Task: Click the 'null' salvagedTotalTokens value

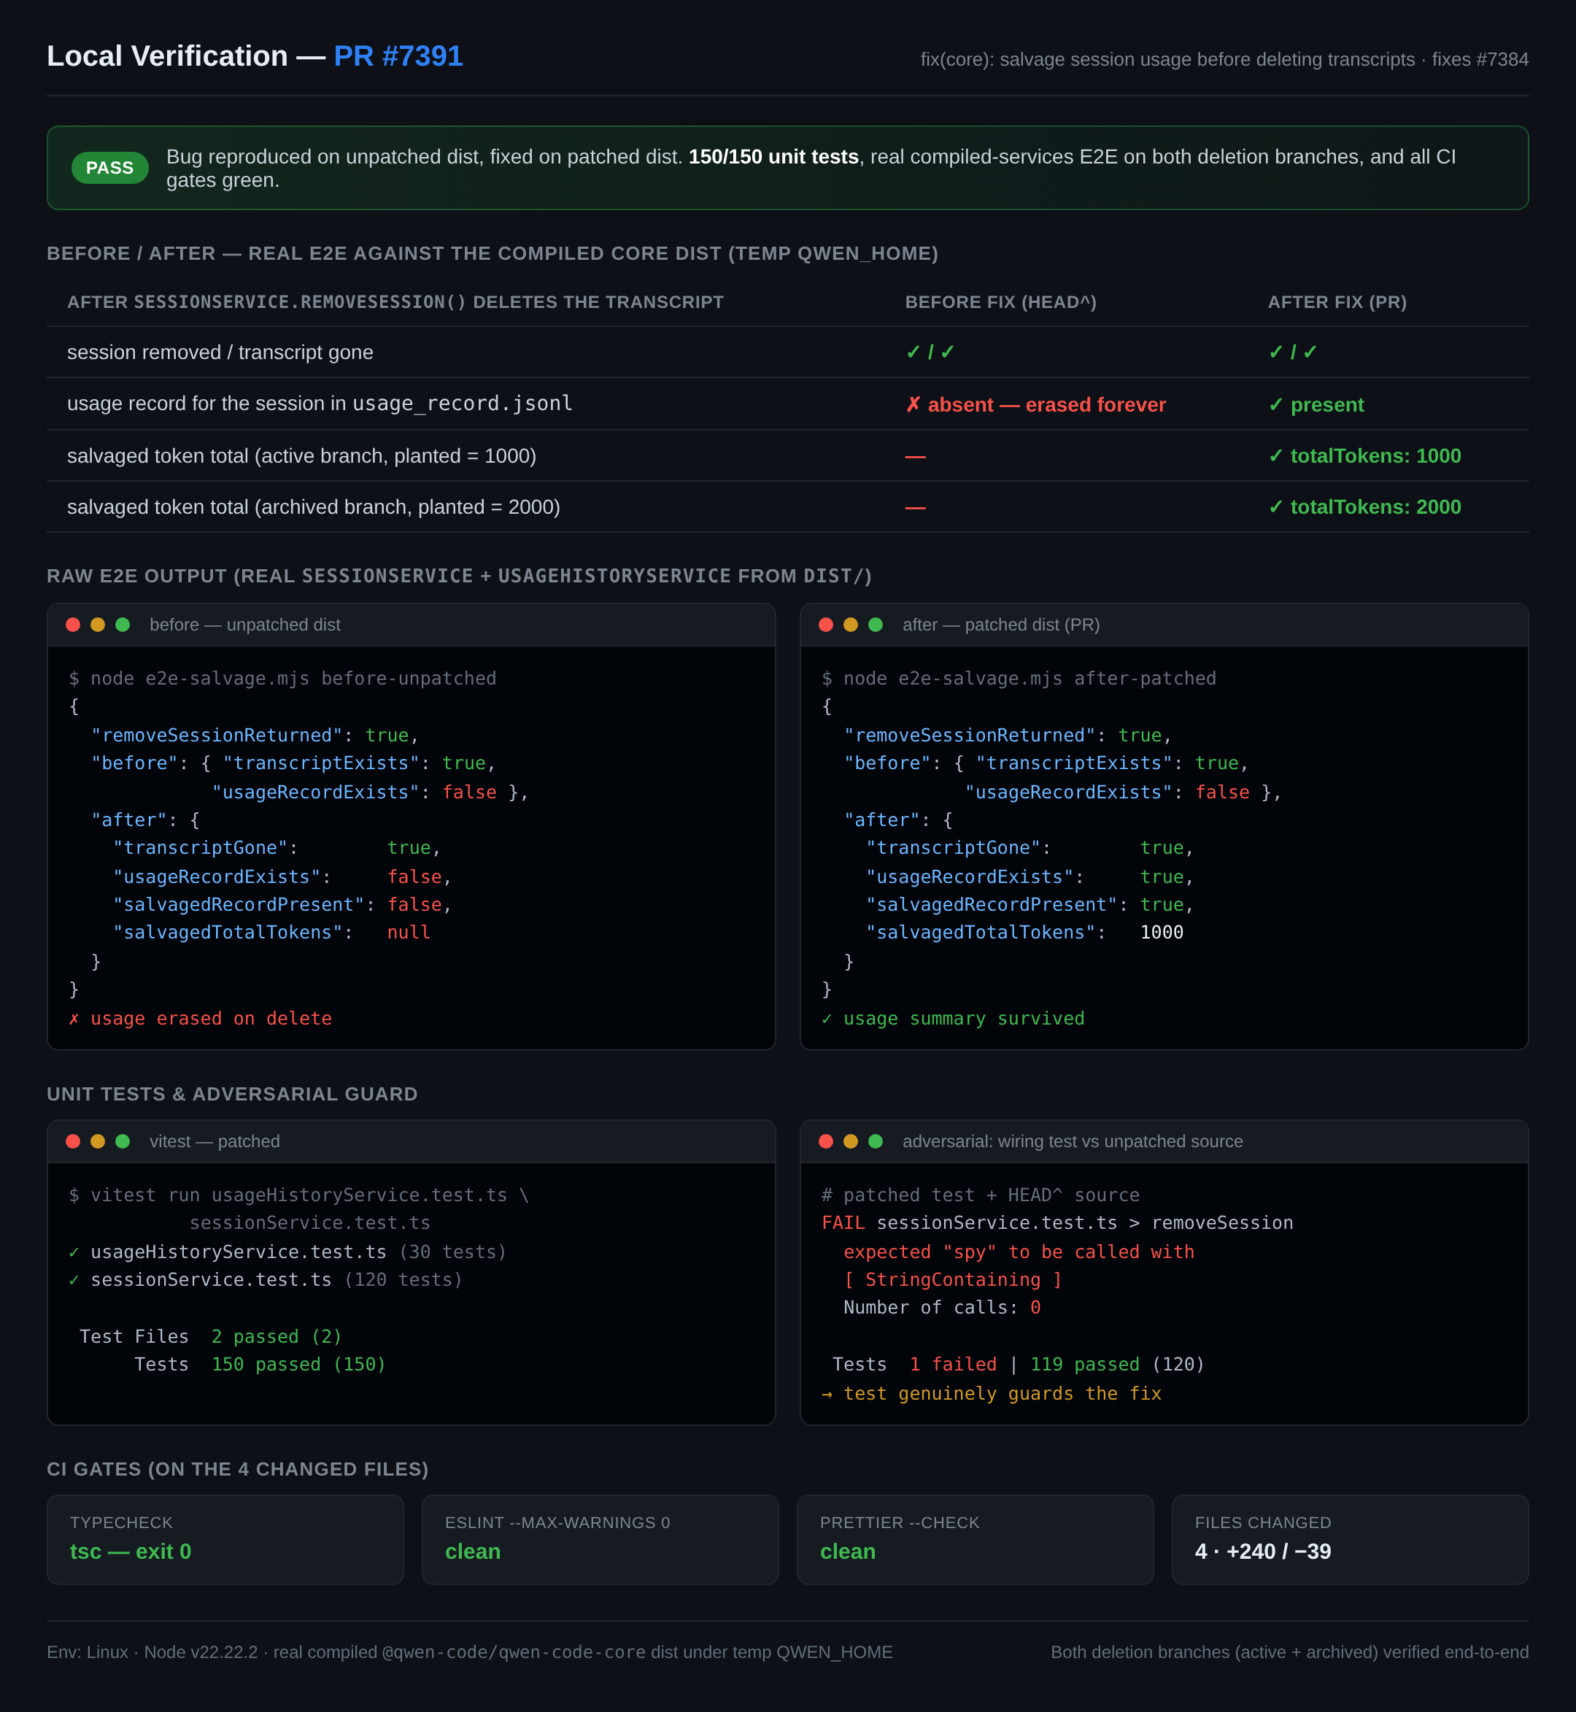Action: (x=409, y=933)
